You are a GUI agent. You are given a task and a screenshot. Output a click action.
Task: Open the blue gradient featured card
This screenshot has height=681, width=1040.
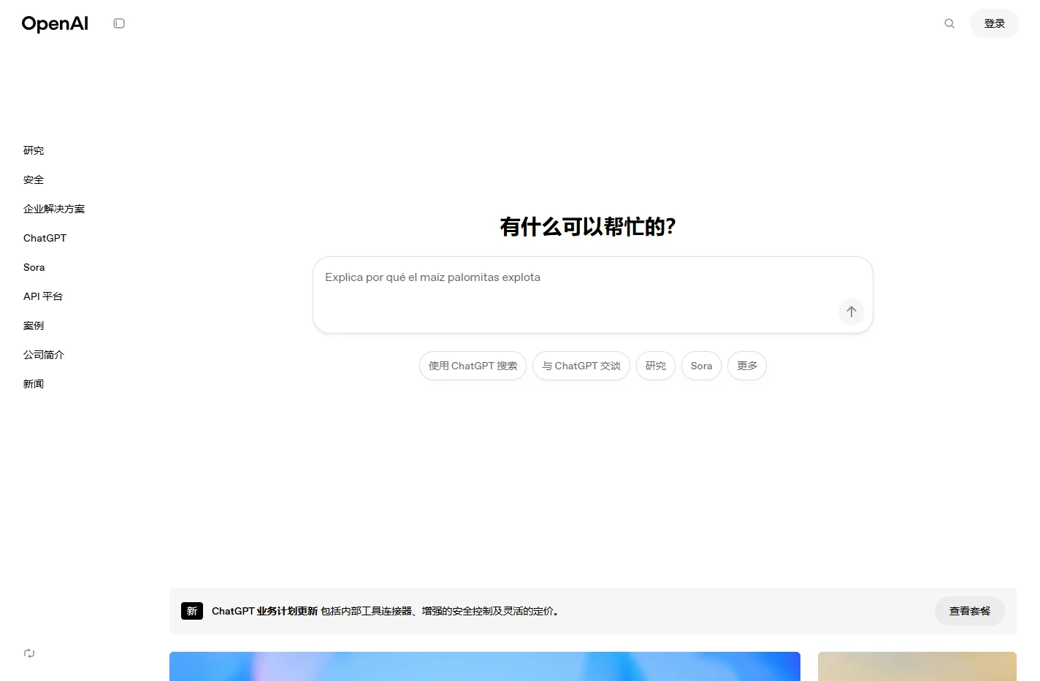click(x=485, y=666)
